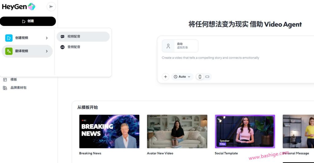
Task: Click the Breaking News caption
Action: [x=90, y=154]
